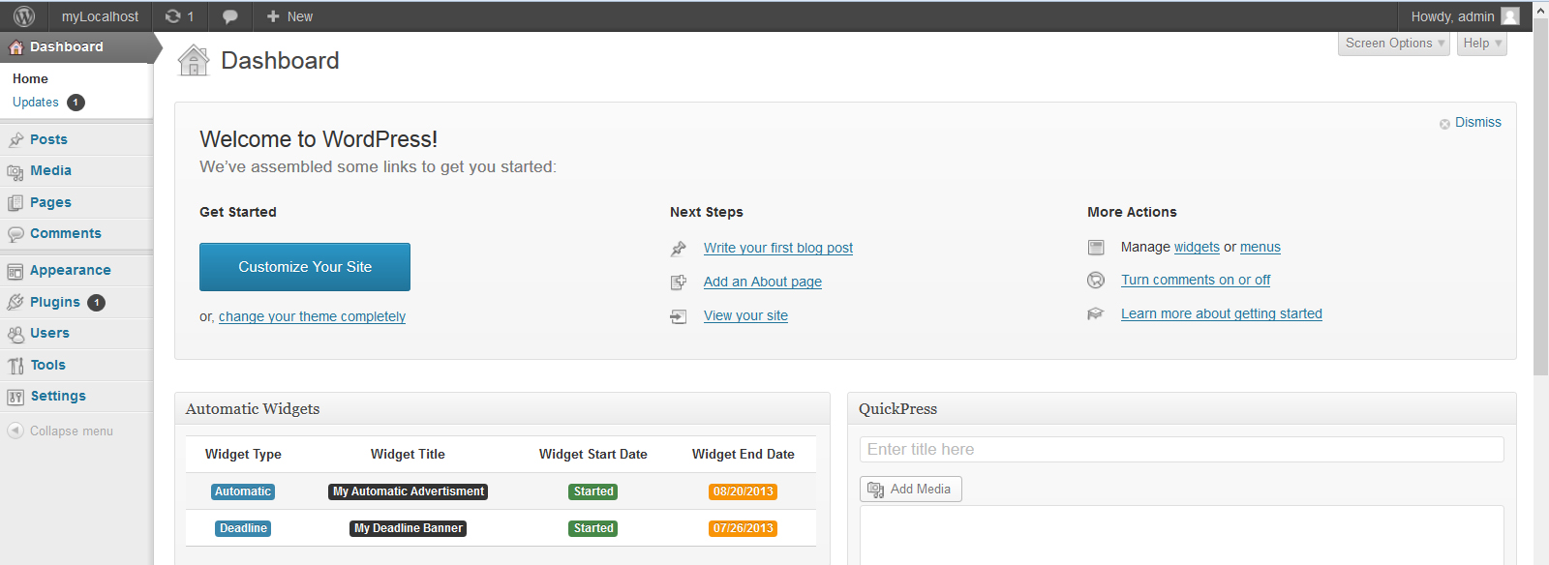Focus the Enter title here field
The image size is (1549, 565).
coord(1181,449)
